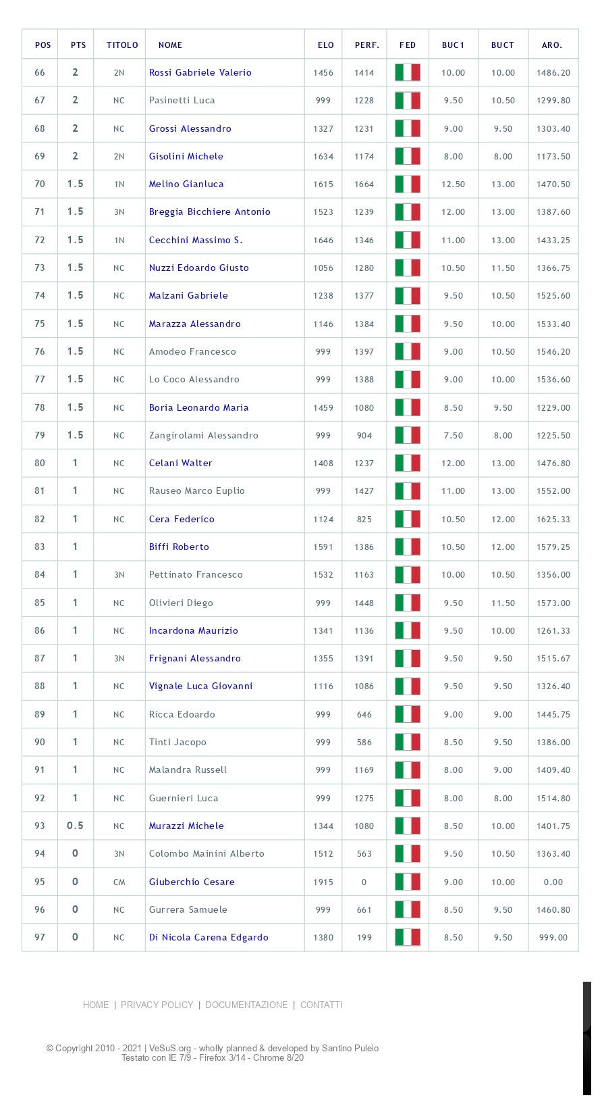Screen dimensions: 602x1104
Task: Select flag icon beside Murazzi Michele
Action: [x=408, y=826]
